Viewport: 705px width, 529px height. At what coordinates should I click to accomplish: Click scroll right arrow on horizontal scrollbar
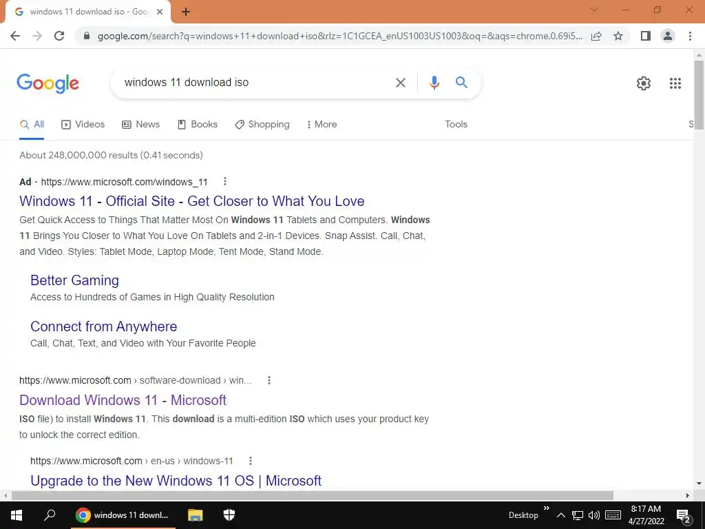click(688, 495)
